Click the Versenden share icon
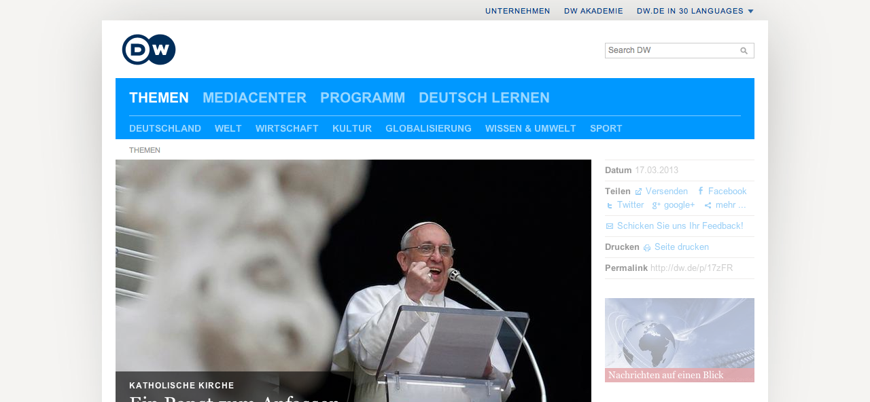The image size is (870, 402). click(638, 191)
